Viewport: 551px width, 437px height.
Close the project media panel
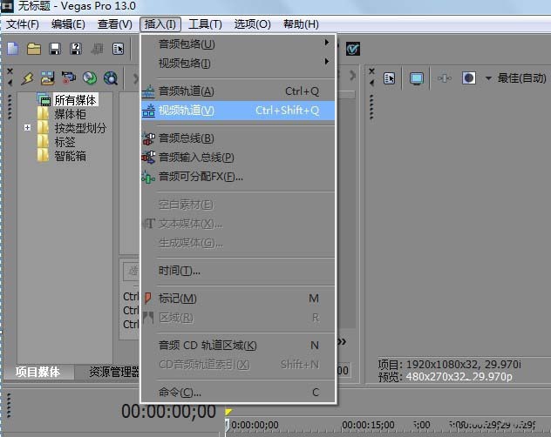point(10,71)
